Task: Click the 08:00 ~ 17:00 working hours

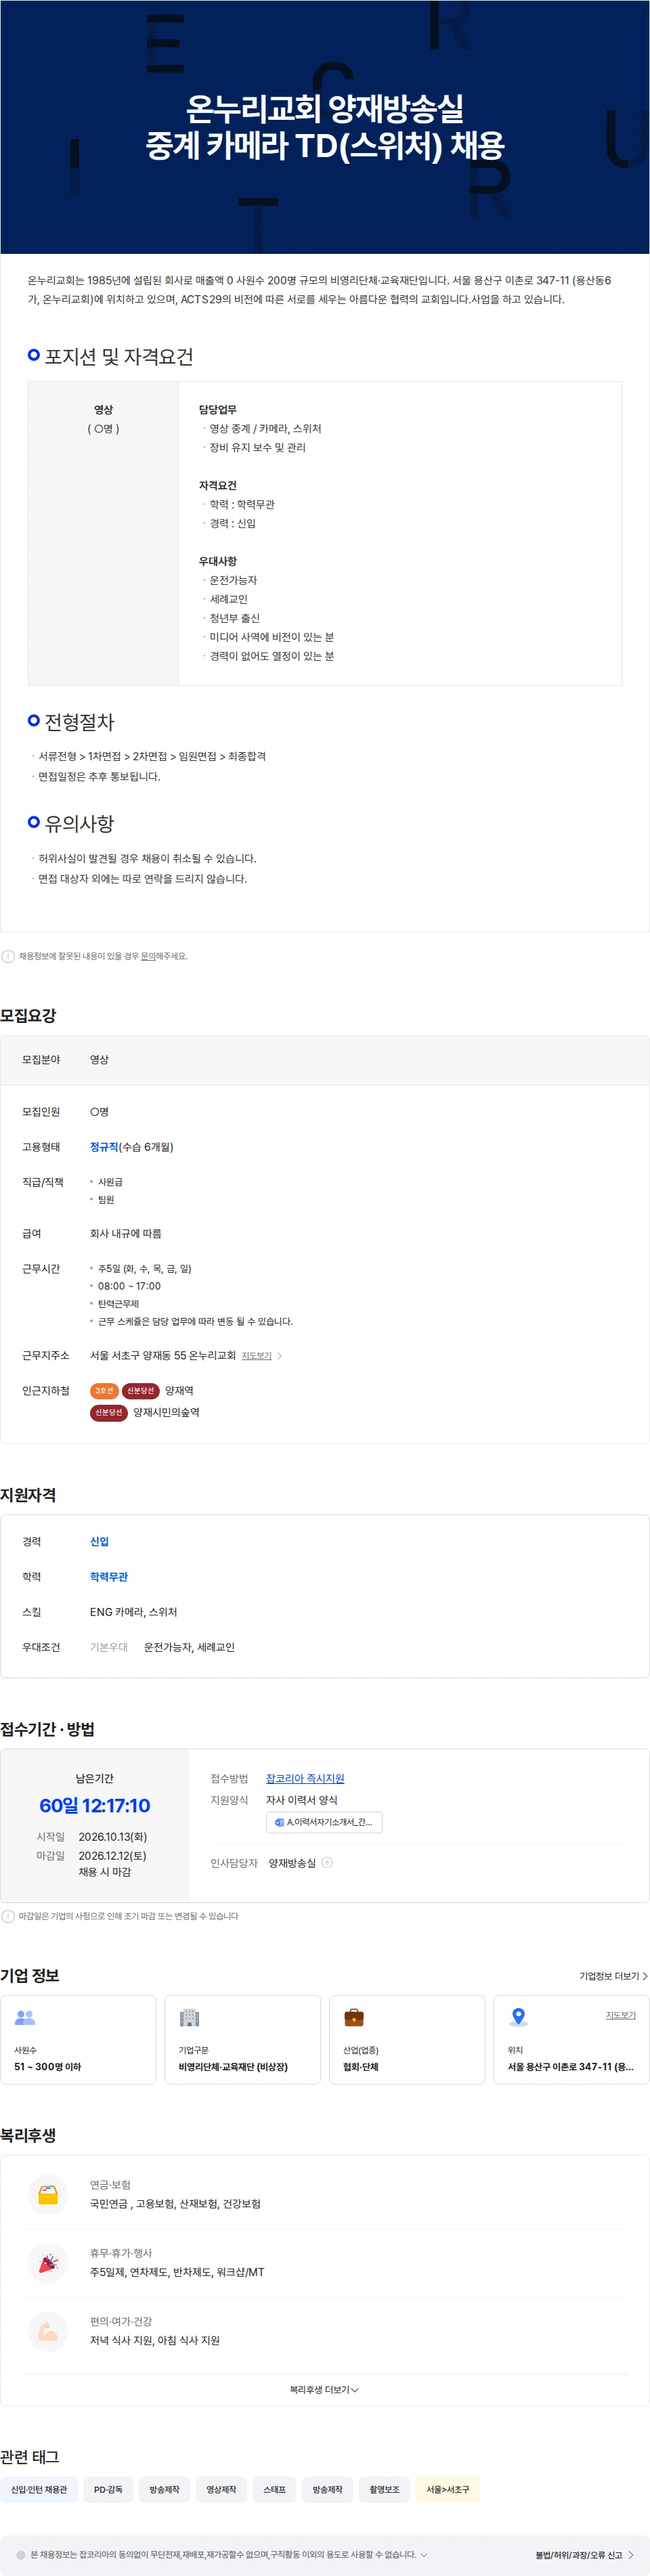Action: click(129, 1287)
